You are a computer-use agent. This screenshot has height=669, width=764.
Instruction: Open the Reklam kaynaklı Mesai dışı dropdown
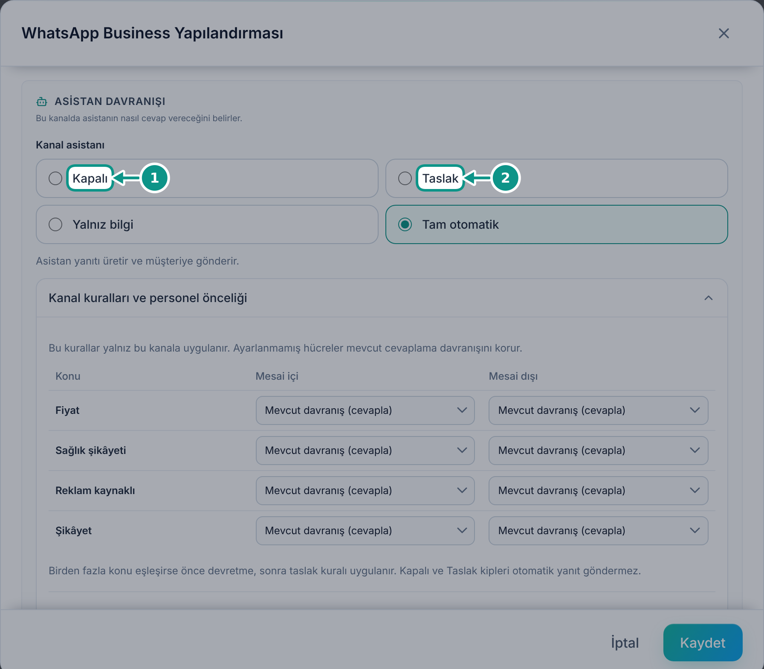pos(598,491)
